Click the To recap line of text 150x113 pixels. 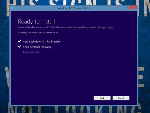click(38, 33)
